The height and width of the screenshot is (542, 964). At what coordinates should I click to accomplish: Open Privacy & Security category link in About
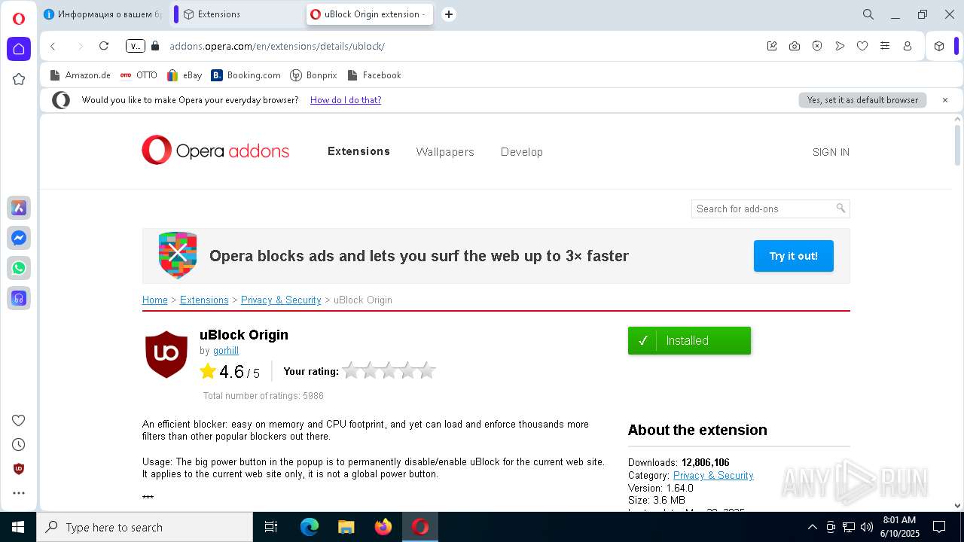pos(713,475)
